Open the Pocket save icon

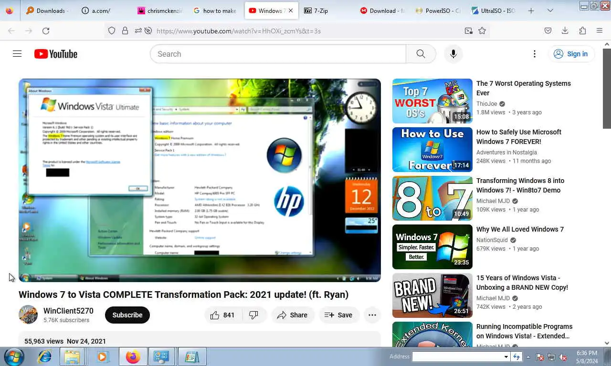click(548, 30)
